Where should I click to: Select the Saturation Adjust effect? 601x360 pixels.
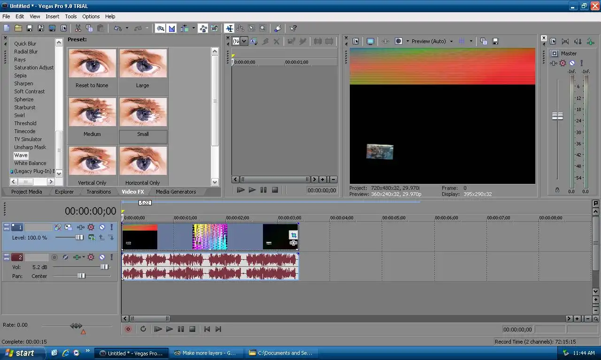pos(34,67)
